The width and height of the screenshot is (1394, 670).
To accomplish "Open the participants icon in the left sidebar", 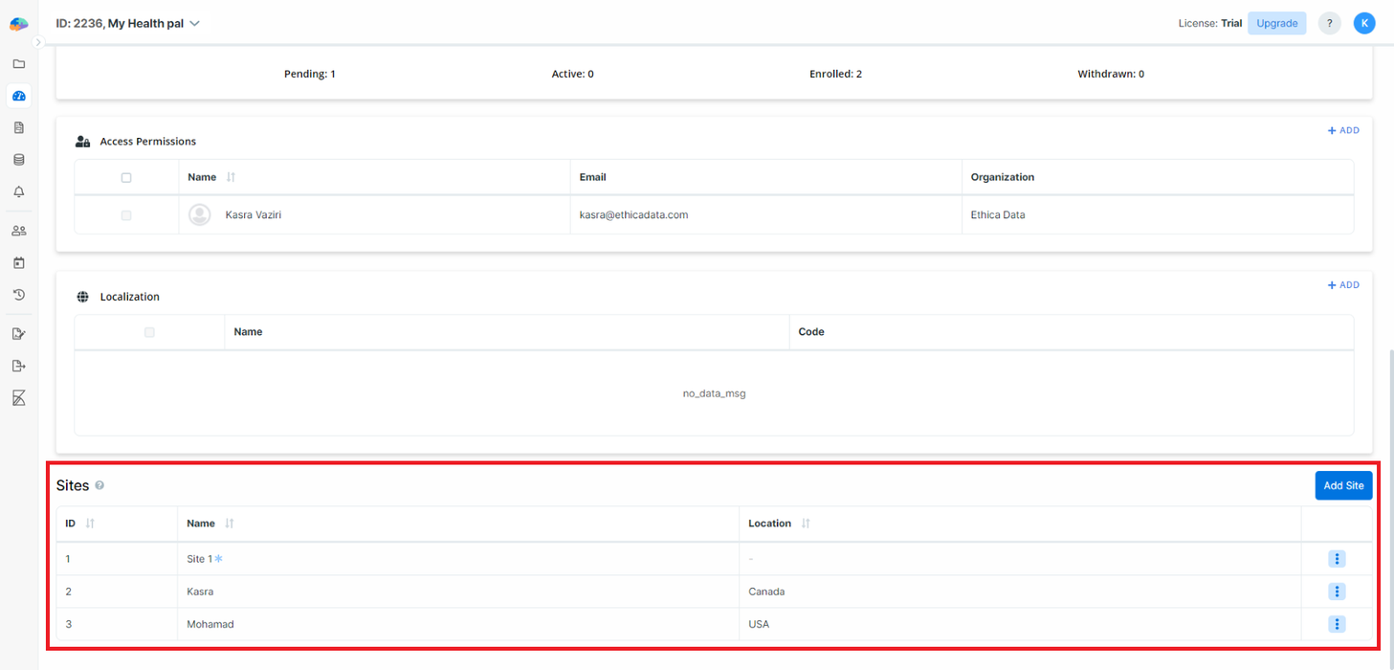I will tap(18, 230).
